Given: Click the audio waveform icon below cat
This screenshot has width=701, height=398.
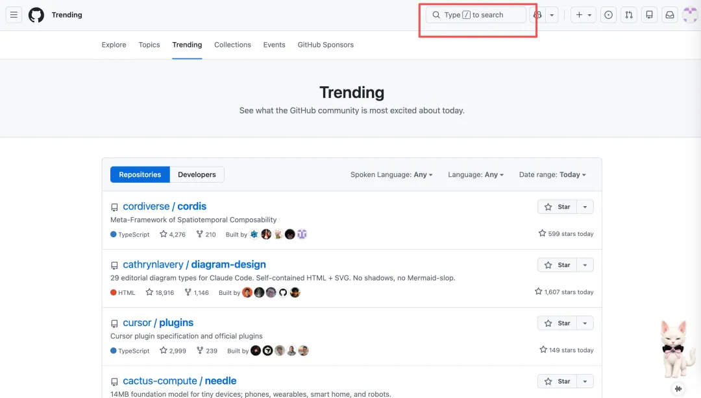Looking at the screenshot, I should pos(678,389).
